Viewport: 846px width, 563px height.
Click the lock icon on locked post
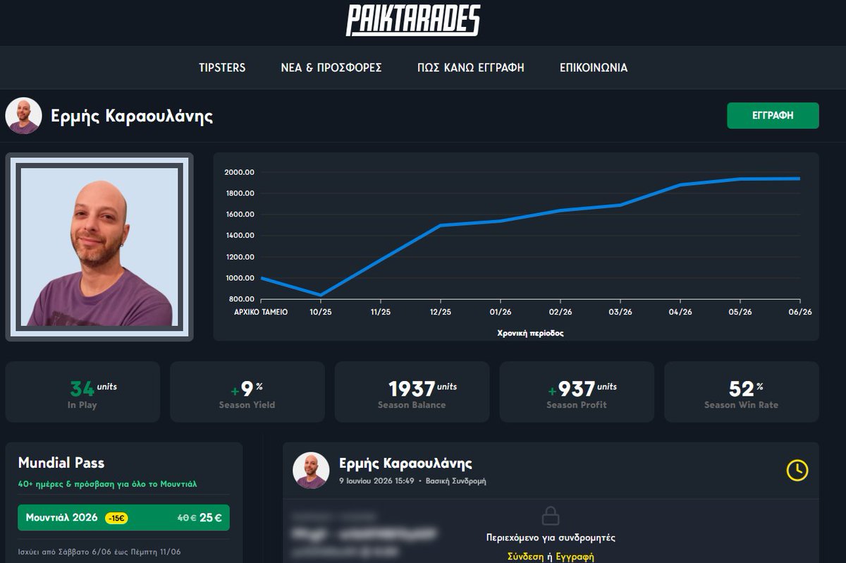[x=551, y=516]
